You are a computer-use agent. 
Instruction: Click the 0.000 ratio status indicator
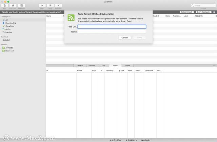pos(146,140)
